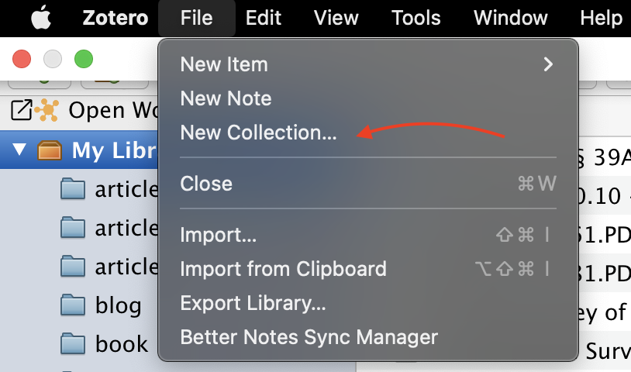Click the My Library box icon

click(x=50, y=150)
